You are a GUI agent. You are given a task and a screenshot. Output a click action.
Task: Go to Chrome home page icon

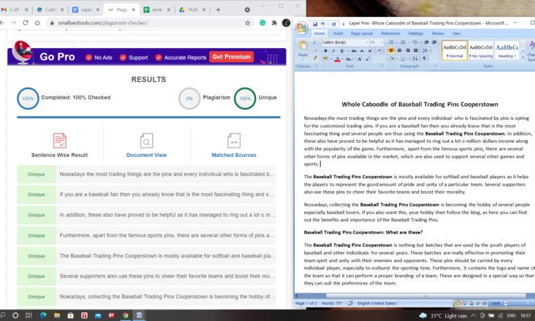pos(37,23)
